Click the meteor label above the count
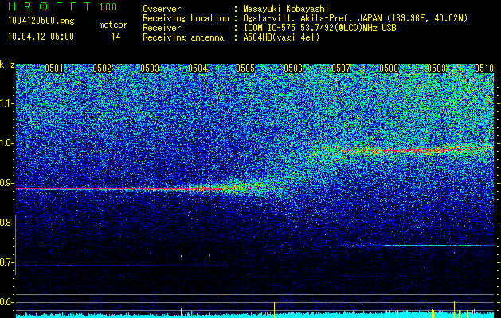Viewport: 501px width, 318px height. pyautogui.click(x=113, y=25)
